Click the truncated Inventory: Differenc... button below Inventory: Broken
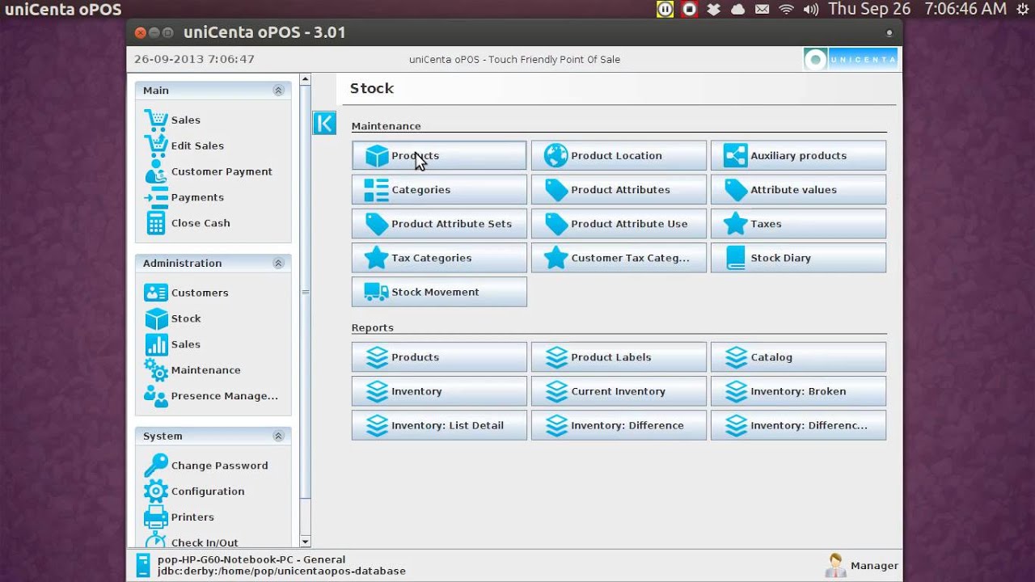 798,425
